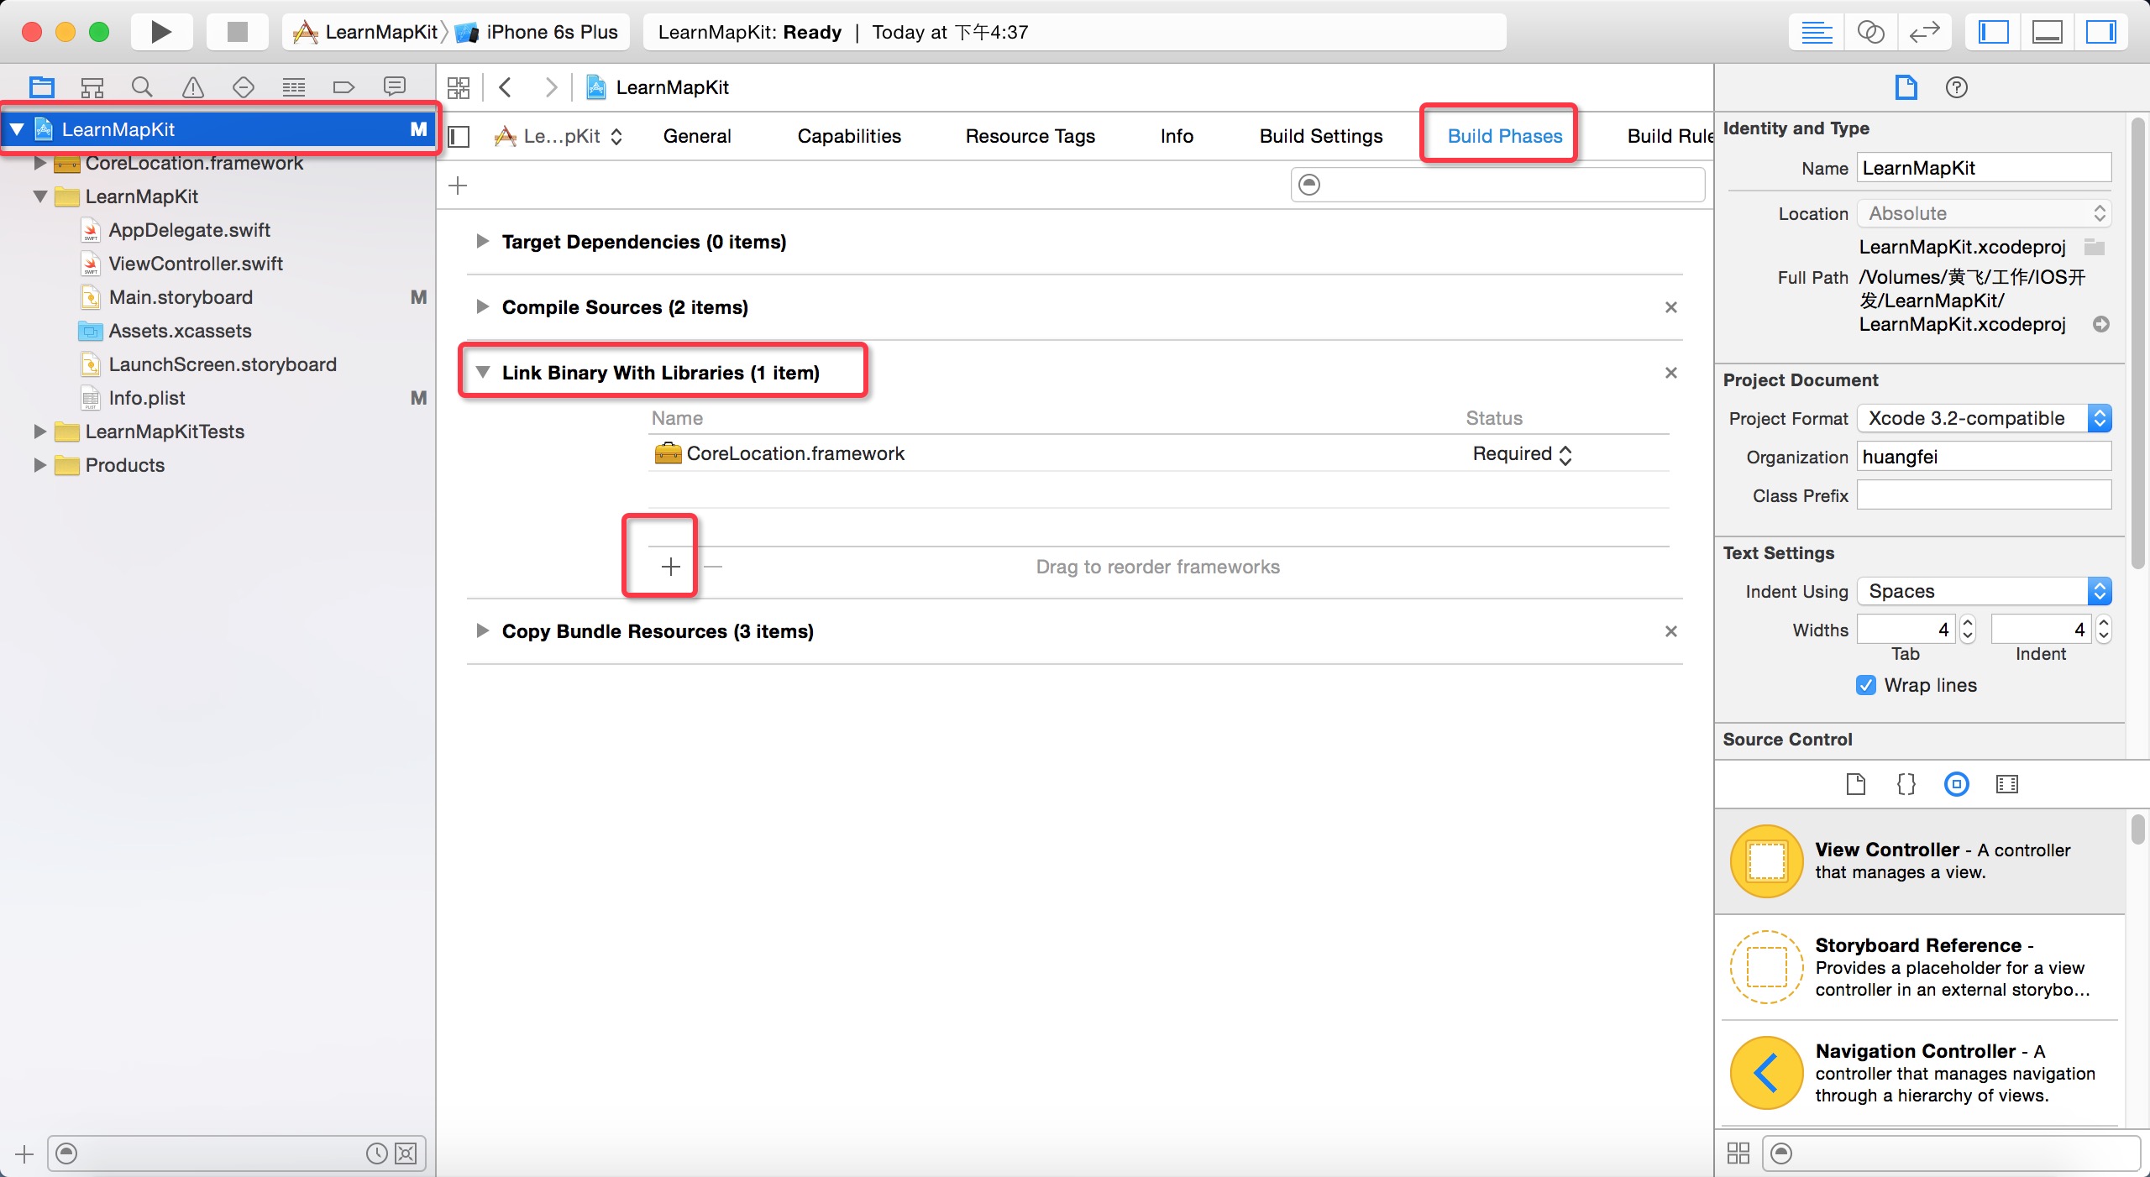
Task: Switch to the Resource Tags tab
Action: pos(1030,136)
